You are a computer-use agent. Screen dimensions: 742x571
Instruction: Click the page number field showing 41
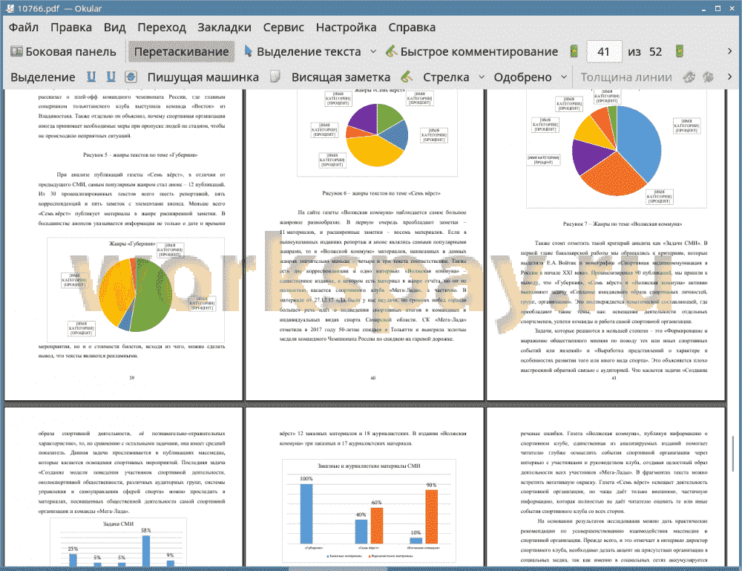click(x=603, y=52)
